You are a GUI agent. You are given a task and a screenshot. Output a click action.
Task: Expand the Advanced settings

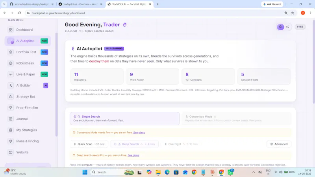pos(279,144)
